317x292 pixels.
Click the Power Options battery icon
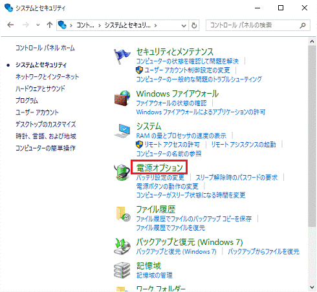point(122,172)
